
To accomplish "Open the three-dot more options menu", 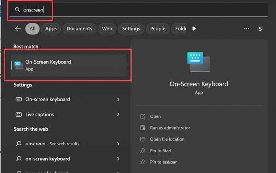I will click(x=246, y=29).
